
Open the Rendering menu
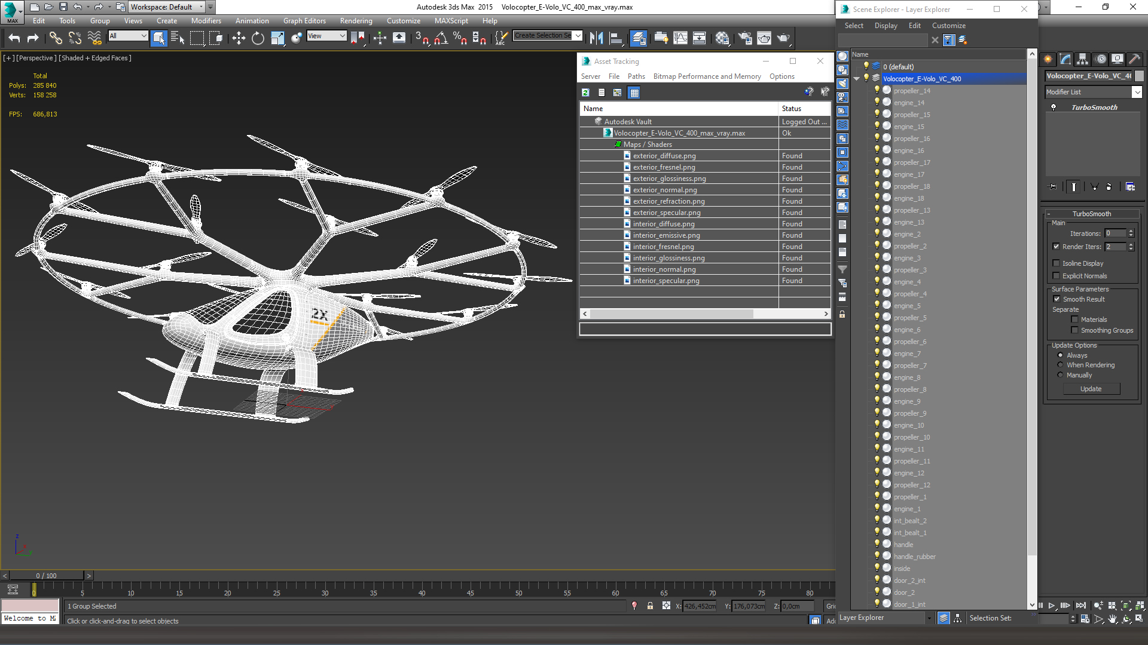pyautogui.click(x=356, y=21)
